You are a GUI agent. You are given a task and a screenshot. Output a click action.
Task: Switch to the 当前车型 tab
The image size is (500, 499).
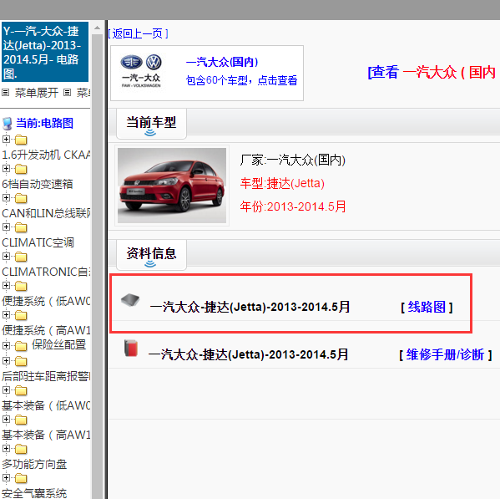tap(151, 124)
